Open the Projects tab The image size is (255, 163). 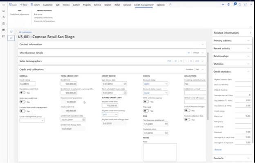(87, 5)
